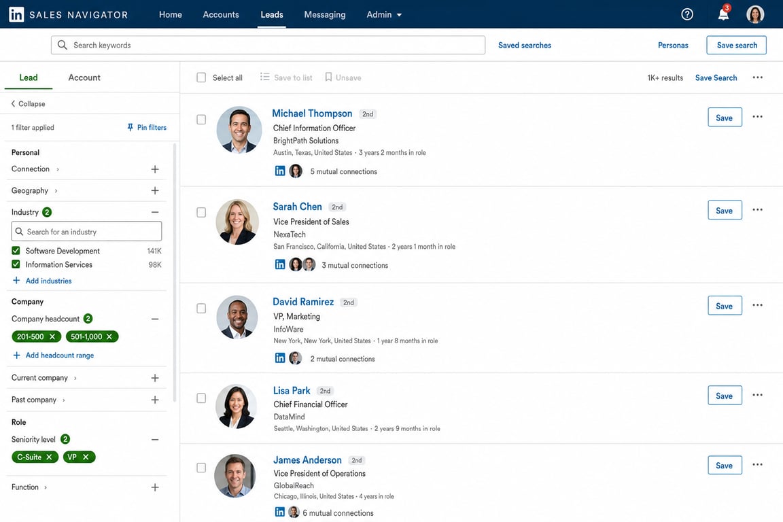Open Saved searches link
Image resolution: width=783 pixels, height=522 pixels.
[524, 45]
